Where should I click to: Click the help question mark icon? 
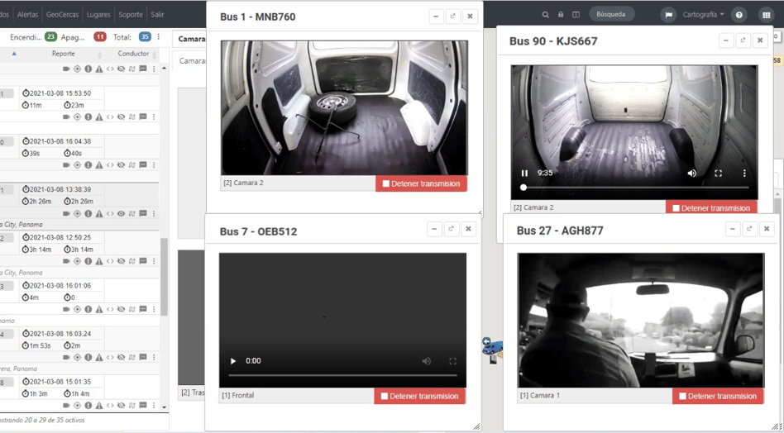pos(739,15)
